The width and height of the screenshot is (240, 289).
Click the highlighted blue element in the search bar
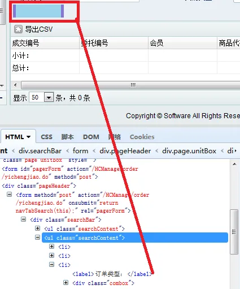tap(38, 11)
